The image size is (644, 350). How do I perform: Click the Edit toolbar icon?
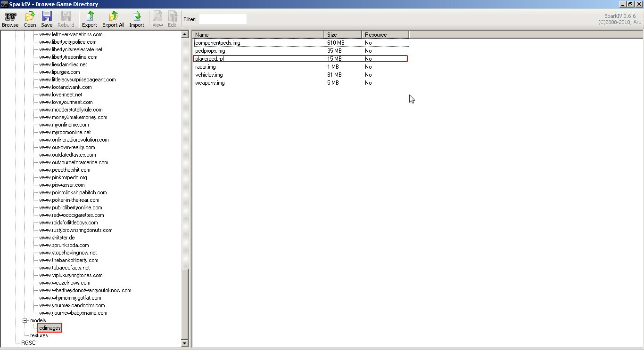click(172, 20)
